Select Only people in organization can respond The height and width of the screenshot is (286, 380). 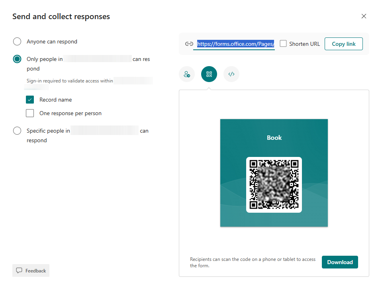pyautogui.click(x=17, y=59)
